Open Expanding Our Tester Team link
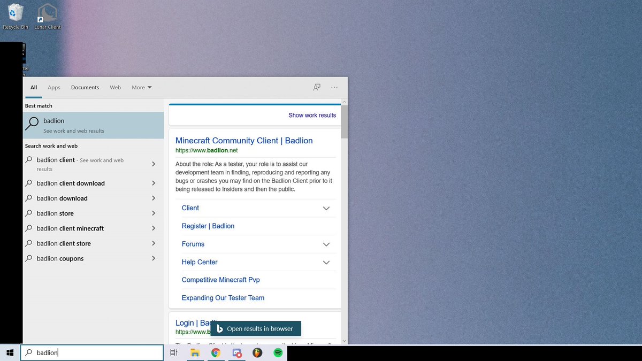This screenshot has height=361, width=642. 223,298
